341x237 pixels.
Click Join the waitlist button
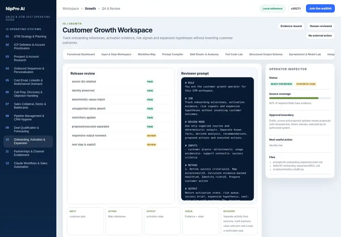pos(320,9)
